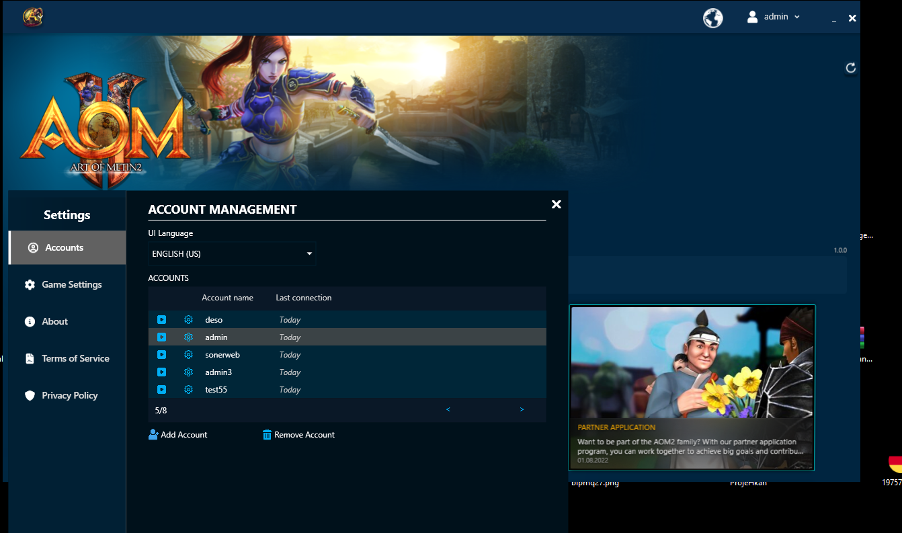Launch the sonerweb account with its play icon
The width and height of the screenshot is (902, 533).
point(161,355)
